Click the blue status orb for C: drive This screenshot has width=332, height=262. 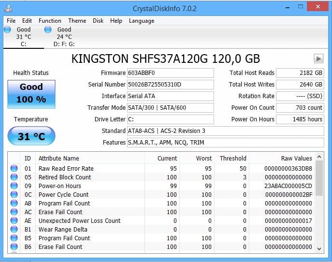coord(7,29)
